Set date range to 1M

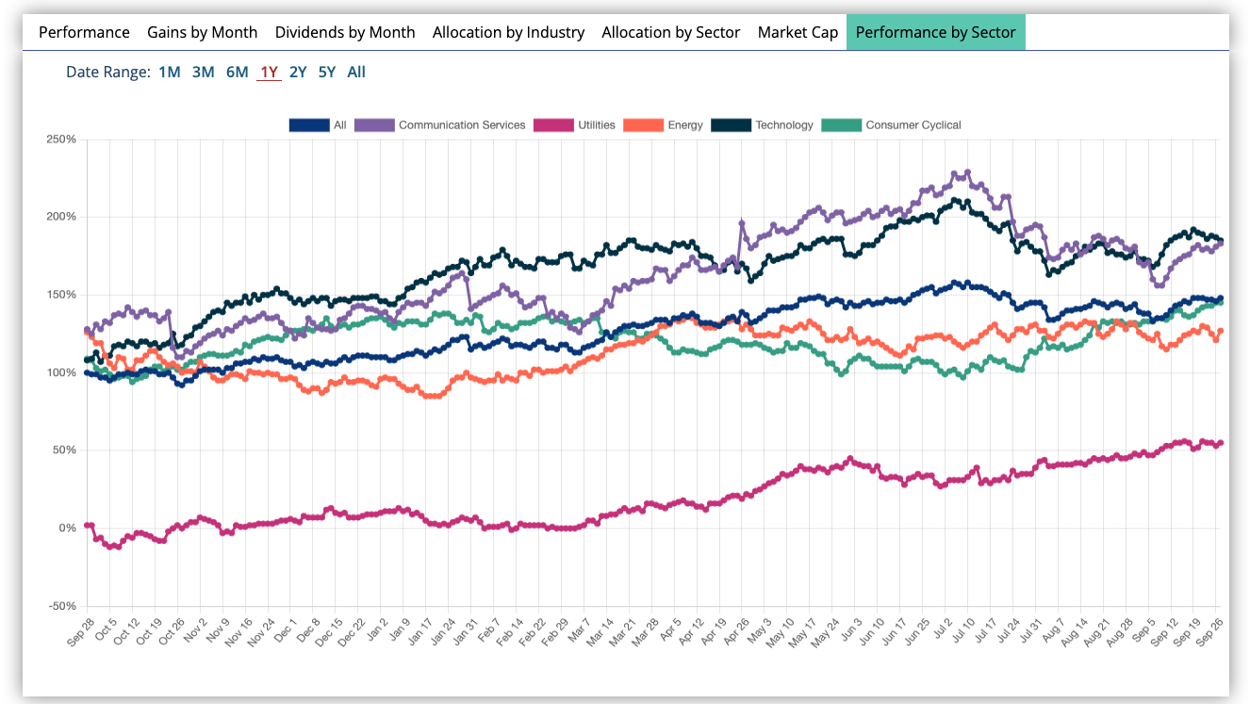169,72
